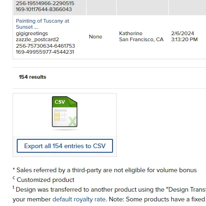Image resolution: width=206 pixels, height=206 pixels.
Task: Click the third-party sales footnote text
Action: pyautogui.click(x=105, y=170)
